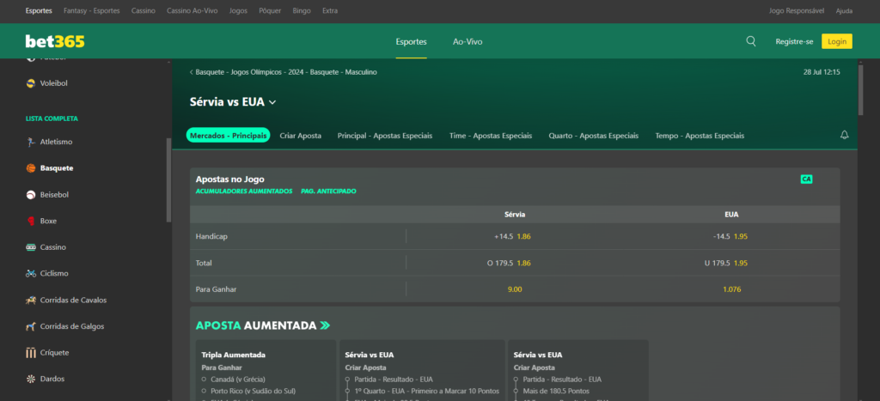The height and width of the screenshot is (401, 880).
Task: Open the Ao-Vivo main navigation tab
Action: 467,41
